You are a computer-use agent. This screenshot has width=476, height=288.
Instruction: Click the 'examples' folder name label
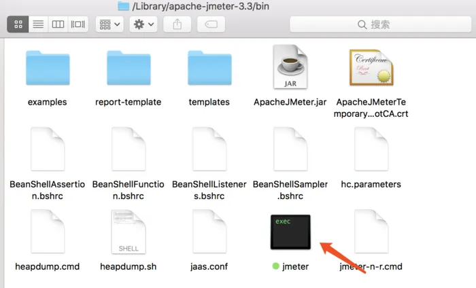(x=48, y=102)
